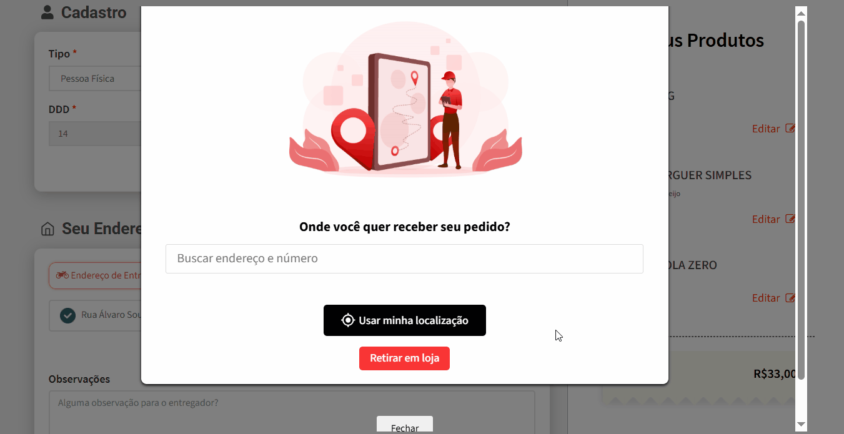Click the location target icon in the black button
844x434 pixels.
pos(348,320)
